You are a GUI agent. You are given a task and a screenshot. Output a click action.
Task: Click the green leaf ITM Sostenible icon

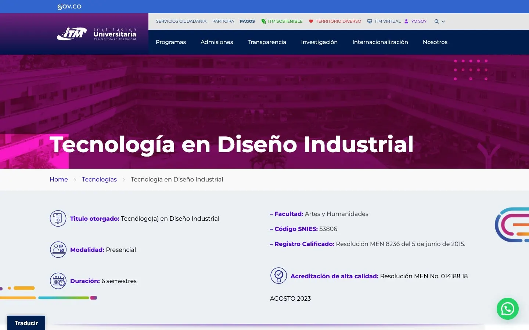pyautogui.click(x=263, y=21)
